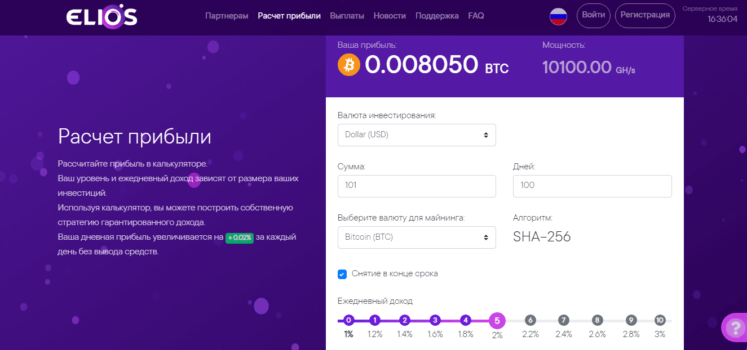Click the green +0.02% badge

(x=239, y=237)
